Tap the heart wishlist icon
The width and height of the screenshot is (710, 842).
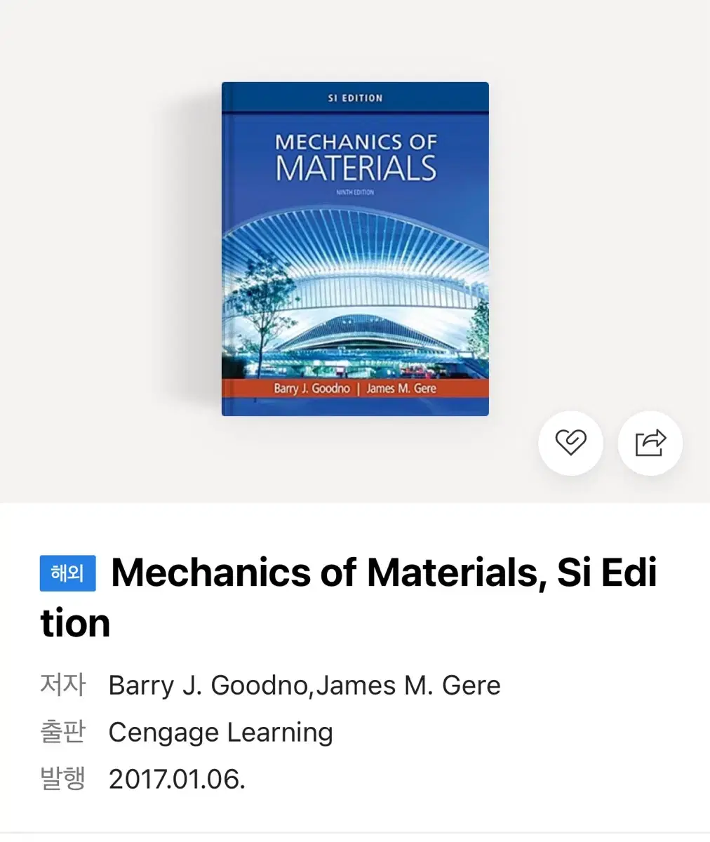(570, 443)
